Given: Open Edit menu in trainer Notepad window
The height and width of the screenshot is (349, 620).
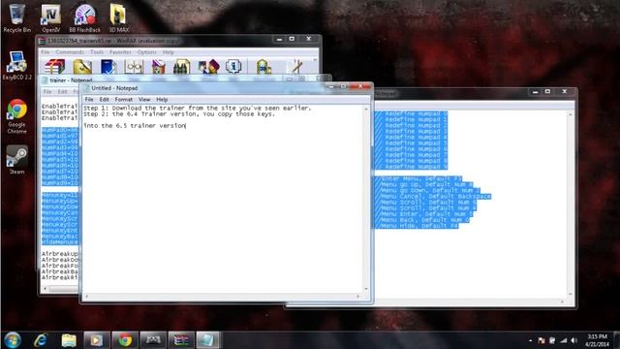Looking at the screenshot, I should pyautogui.click(x=62, y=91).
